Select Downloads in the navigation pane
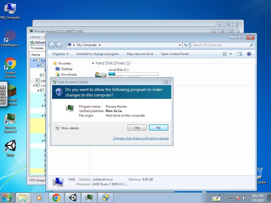271x203 pixels. (x=66, y=74)
